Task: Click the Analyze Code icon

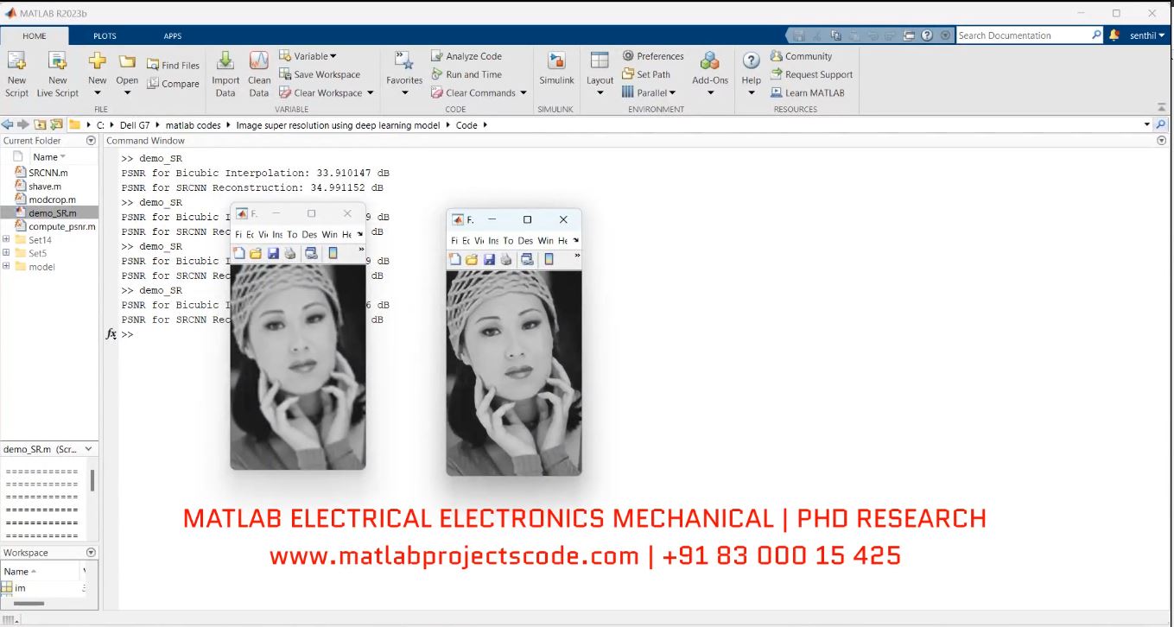Action: [x=437, y=56]
